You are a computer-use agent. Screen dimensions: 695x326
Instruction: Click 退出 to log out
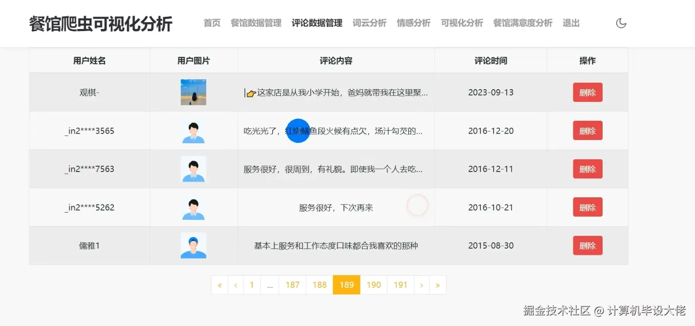tap(571, 23)
